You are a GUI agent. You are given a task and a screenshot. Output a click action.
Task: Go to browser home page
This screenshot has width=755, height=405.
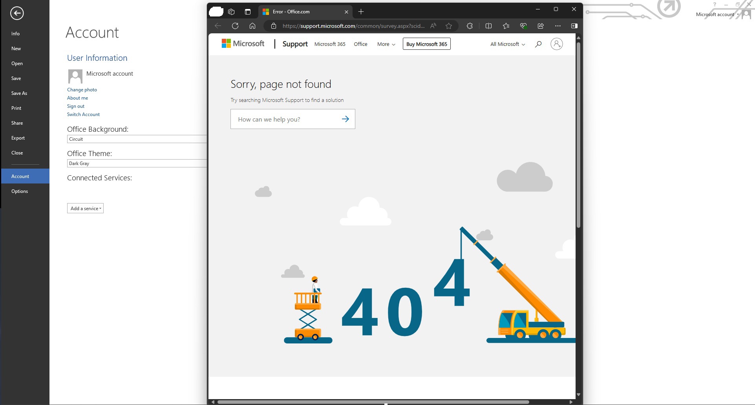252,26
